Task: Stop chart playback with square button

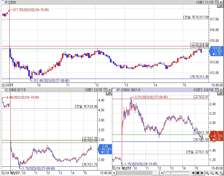Action: [198, 173]
